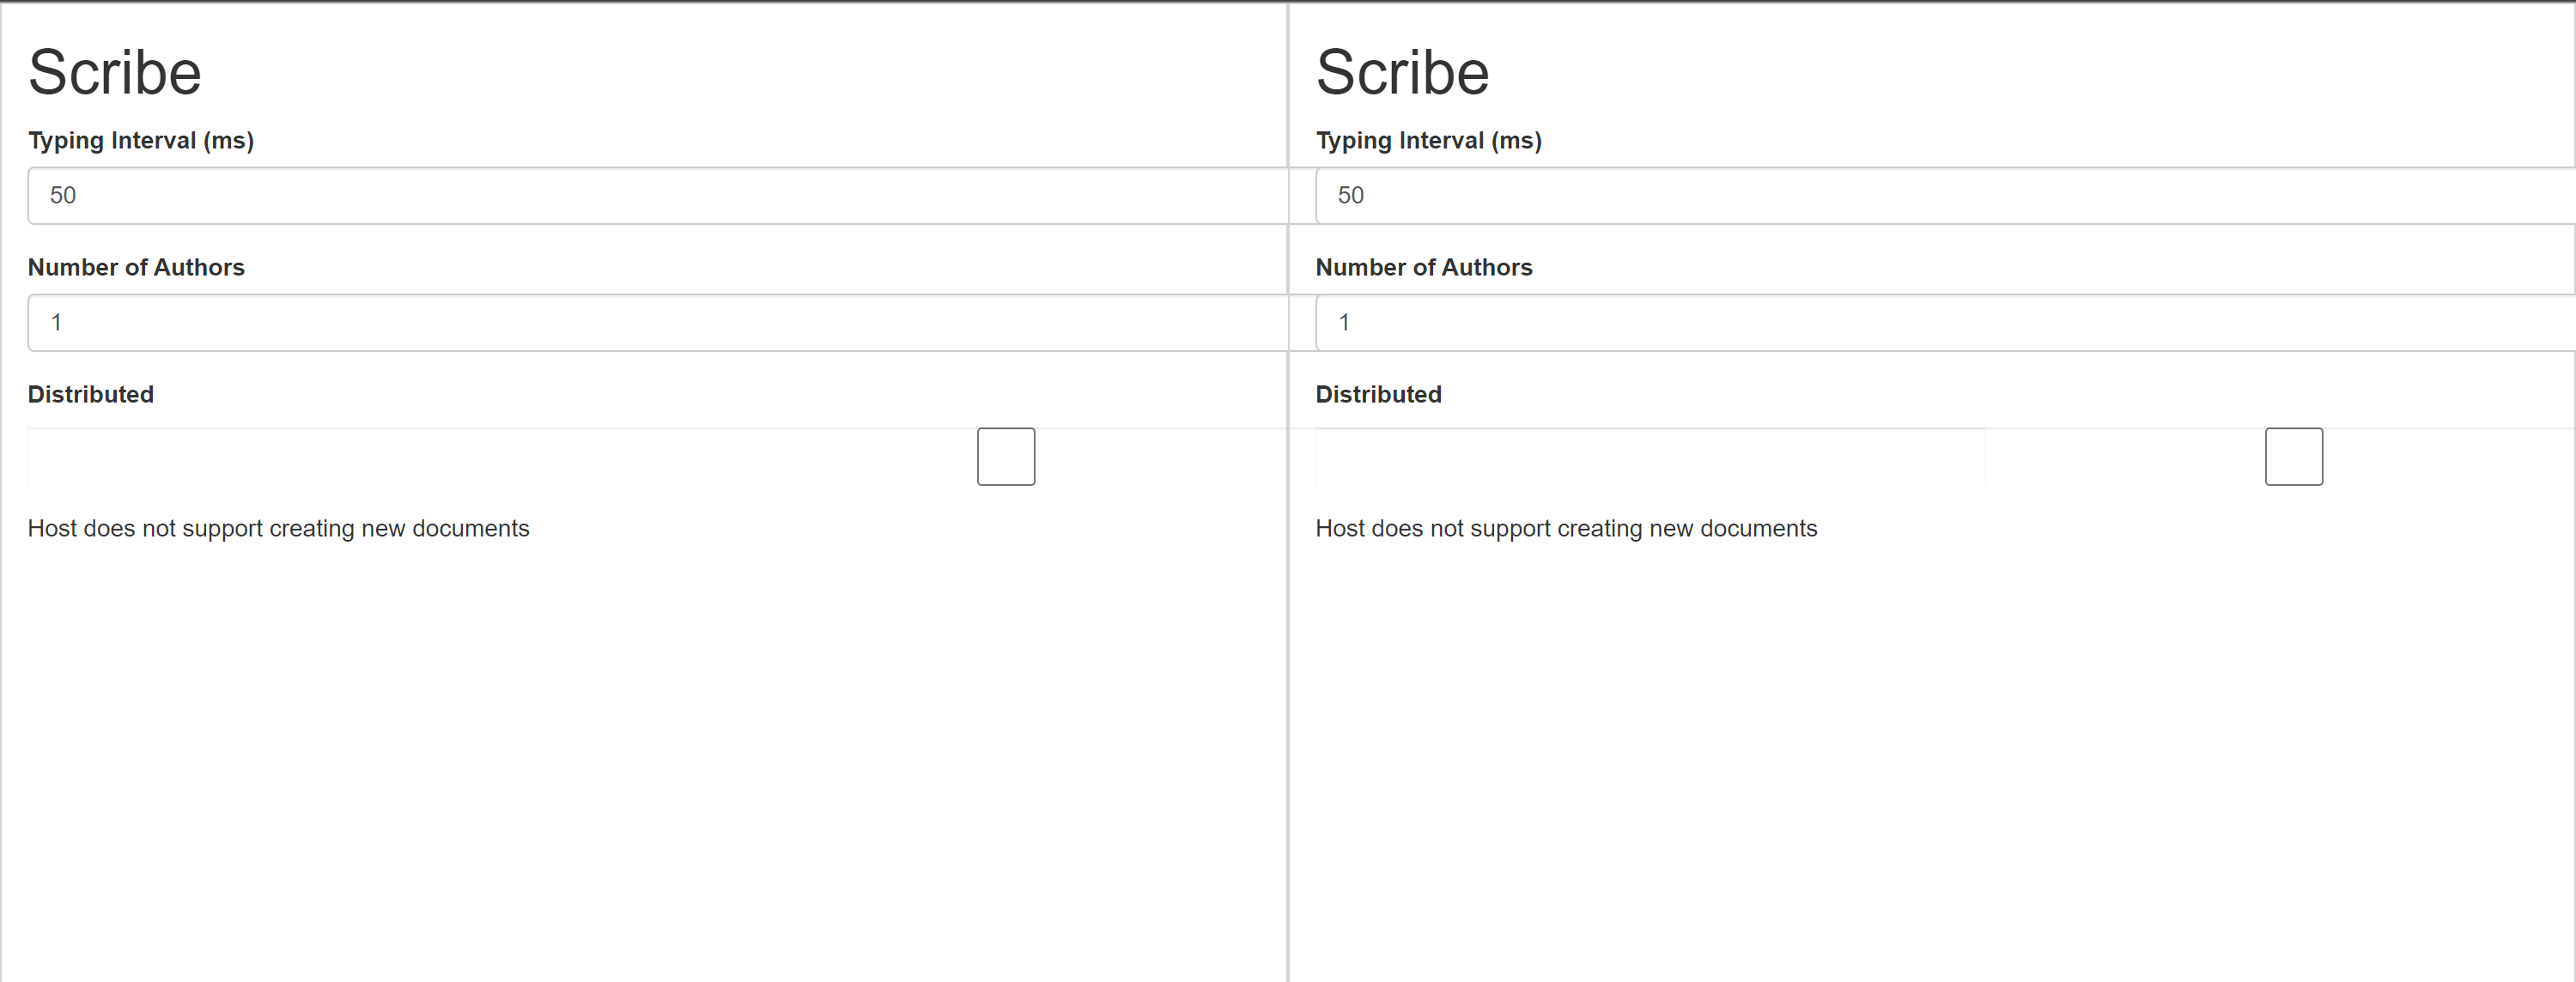Tick the Distributed checkbox in left pane

pos(1006,457)
